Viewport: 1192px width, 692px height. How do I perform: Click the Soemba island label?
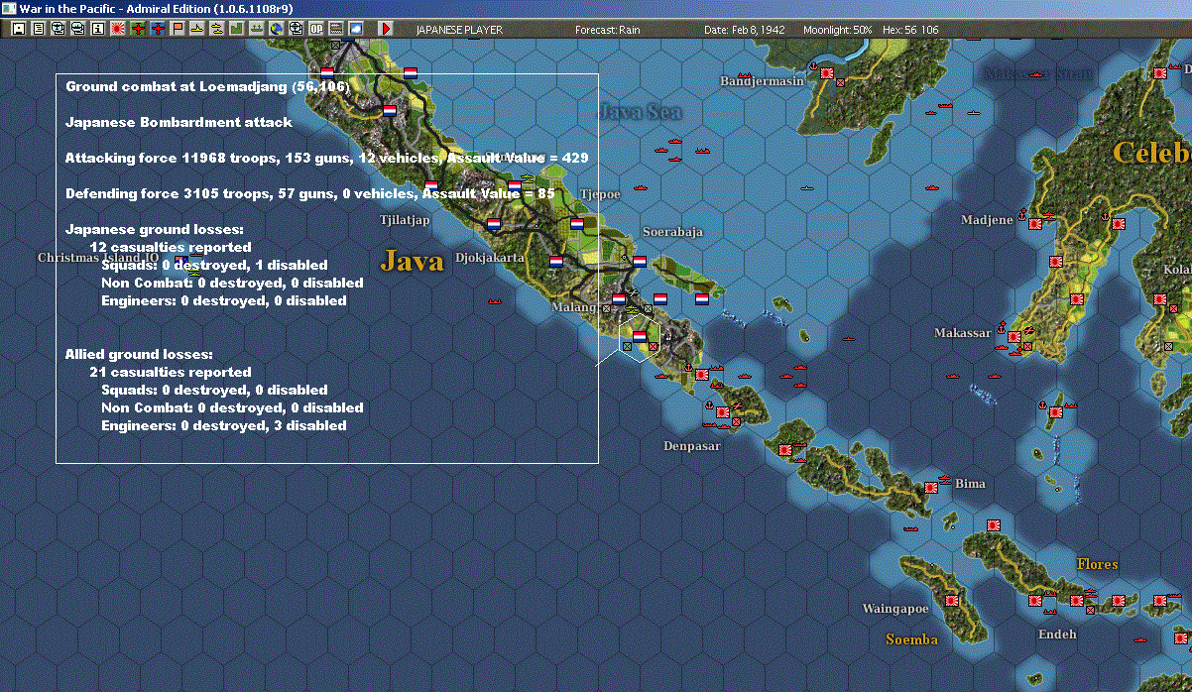pos(911,639)
